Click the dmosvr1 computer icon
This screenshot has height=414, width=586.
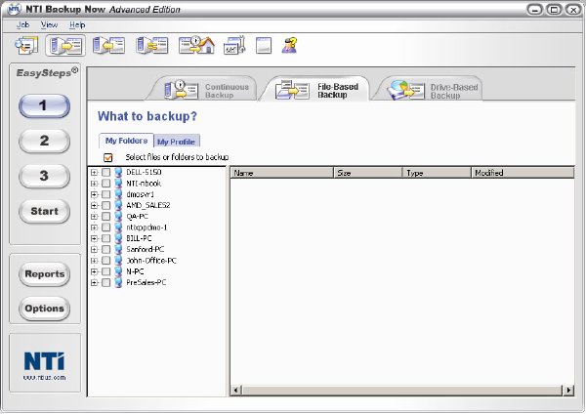pos(118,194)
